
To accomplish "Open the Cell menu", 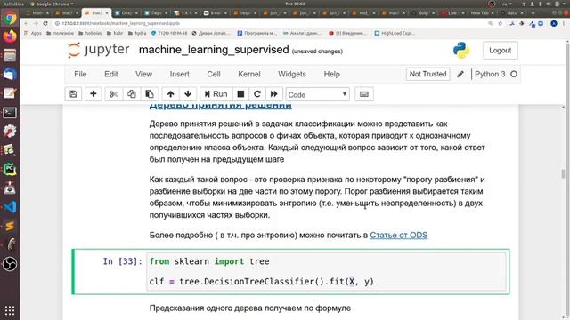I will pyautogui.click(x=214, y=74).
